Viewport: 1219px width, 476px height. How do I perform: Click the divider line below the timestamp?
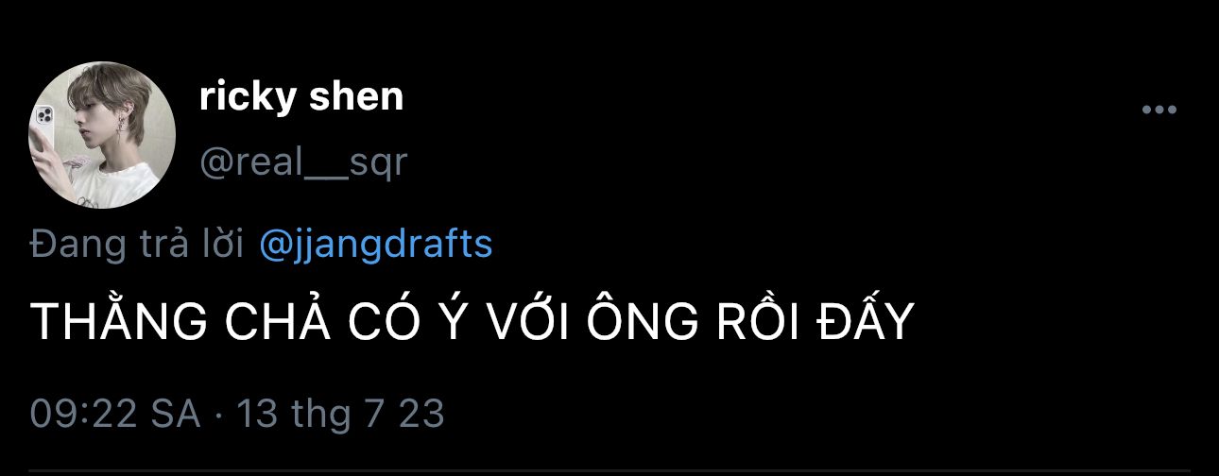(x=609, y=469)
